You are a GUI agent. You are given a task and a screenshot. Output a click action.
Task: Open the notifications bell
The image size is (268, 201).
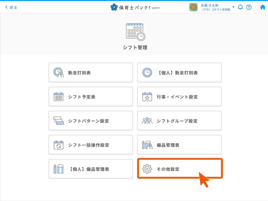pos(240,7)
